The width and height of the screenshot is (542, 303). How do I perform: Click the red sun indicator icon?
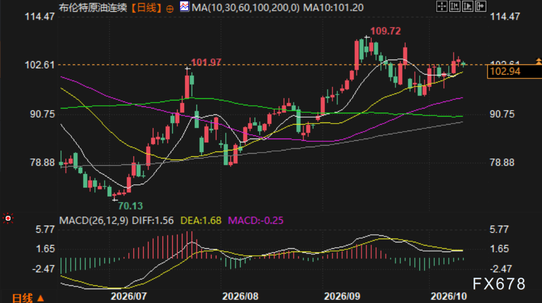pyautogui.click(x=8, y=219)
